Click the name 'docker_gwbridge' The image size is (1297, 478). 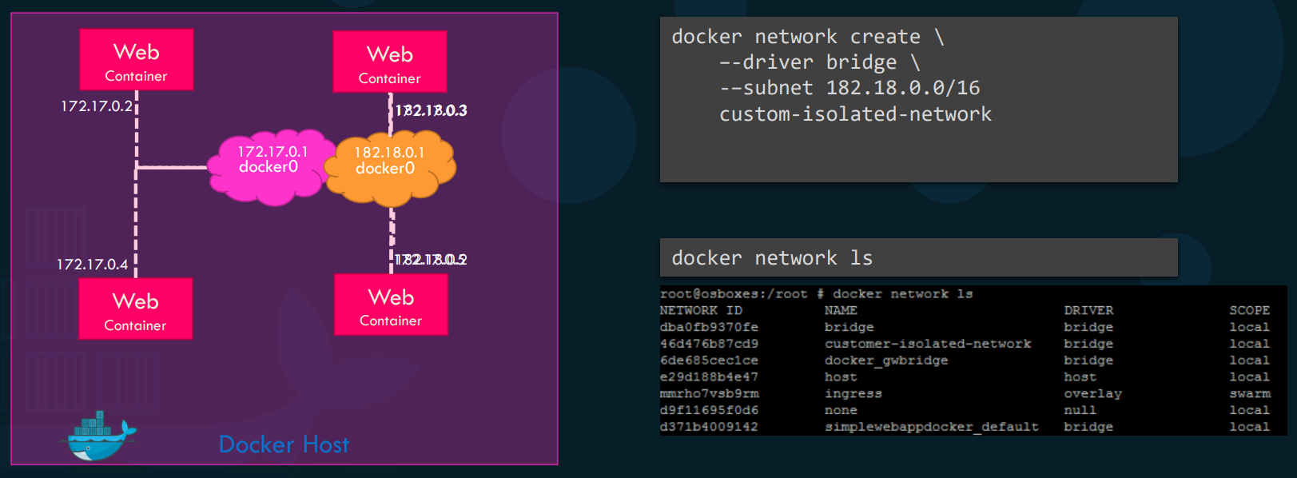[x=886, y=360]
